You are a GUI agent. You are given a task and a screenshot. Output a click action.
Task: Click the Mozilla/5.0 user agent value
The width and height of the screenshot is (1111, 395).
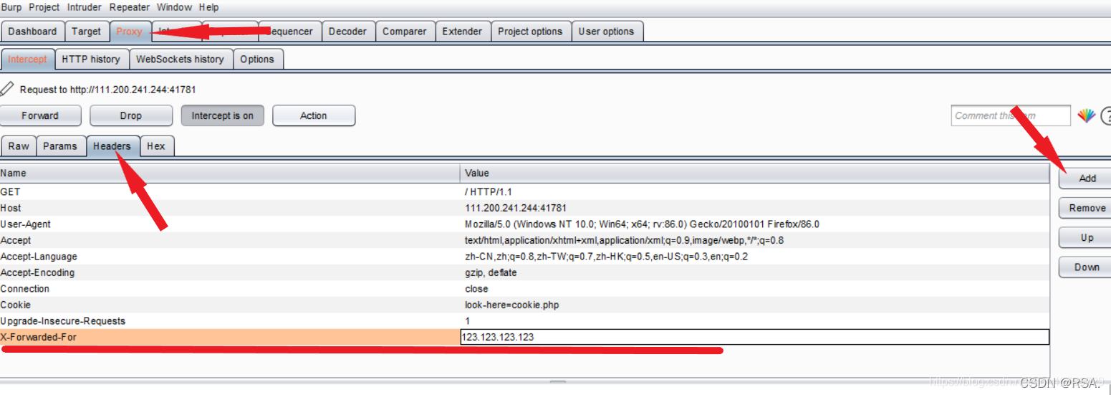click(x=642, y=224)
